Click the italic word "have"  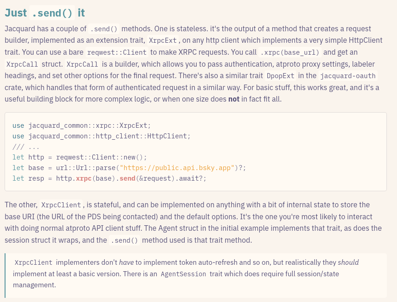coord(126,262)
